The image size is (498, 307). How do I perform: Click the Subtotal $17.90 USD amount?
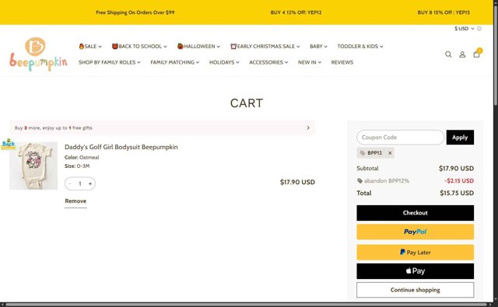click(x=456, y=169)
